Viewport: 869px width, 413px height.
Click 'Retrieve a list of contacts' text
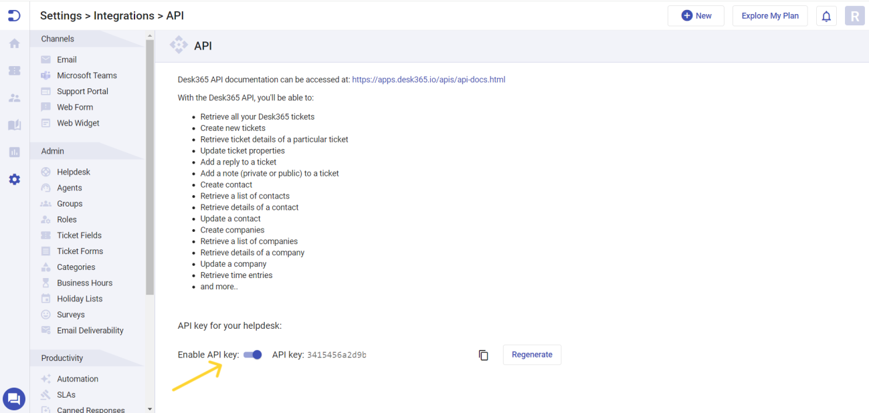click(245, 196)
